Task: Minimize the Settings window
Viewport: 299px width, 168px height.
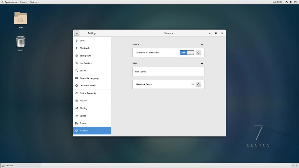Action: tap(210, 33)
